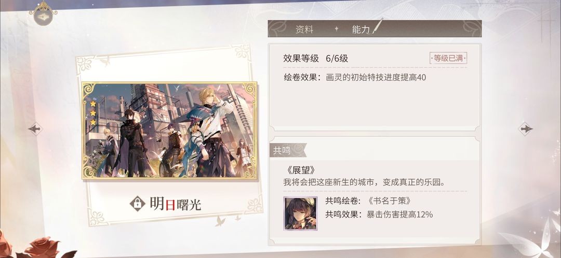This screenshot has height=258, width=561.
Task: Click the 共鸣 section label
Action: 282,151
